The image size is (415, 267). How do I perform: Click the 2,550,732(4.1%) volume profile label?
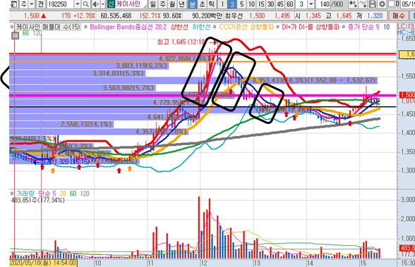(x=86, y=124)
